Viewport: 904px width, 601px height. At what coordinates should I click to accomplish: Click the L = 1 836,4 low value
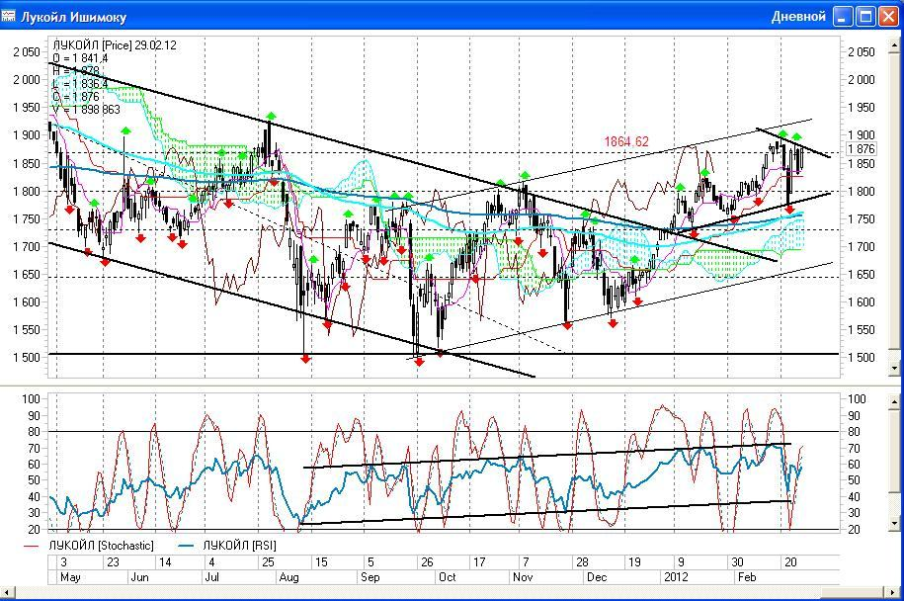[80, 84]
